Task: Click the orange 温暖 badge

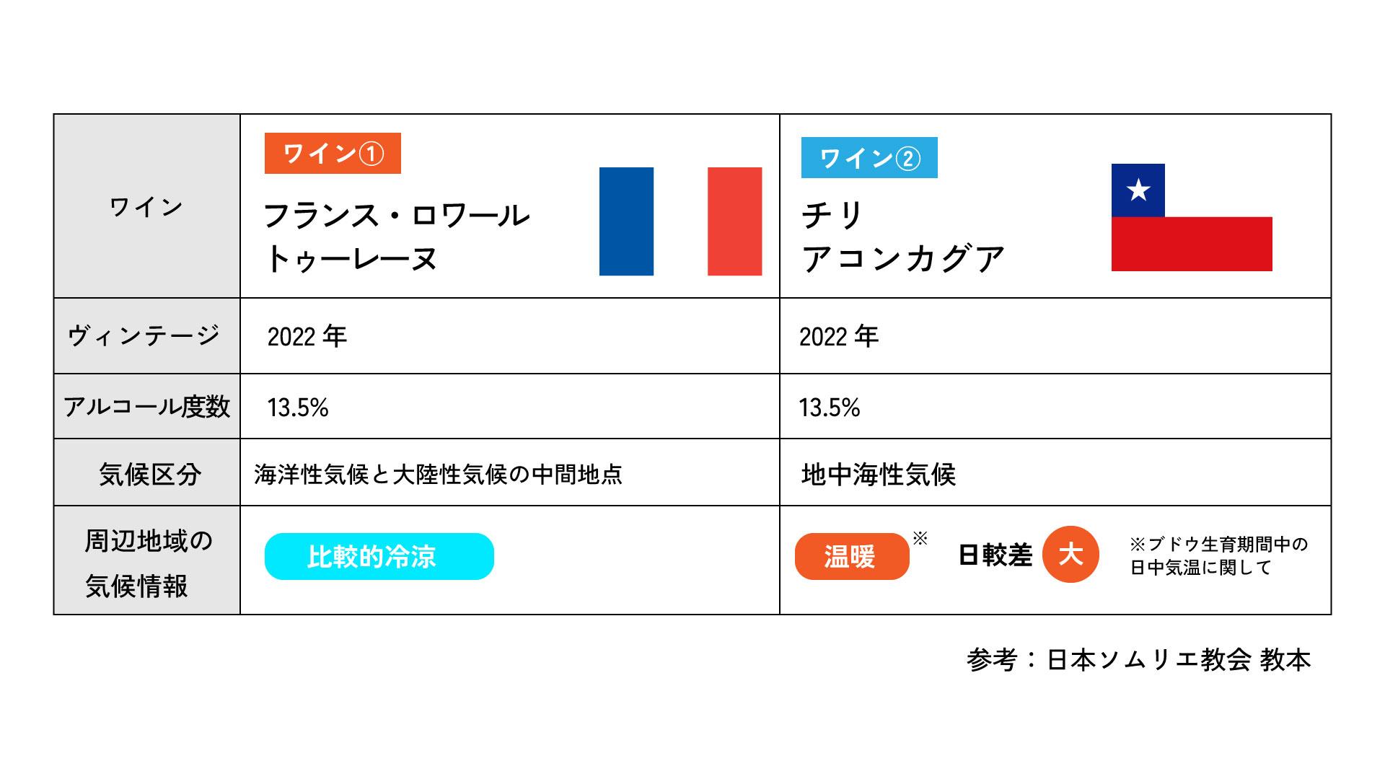Action: click(x=852, y=556)
